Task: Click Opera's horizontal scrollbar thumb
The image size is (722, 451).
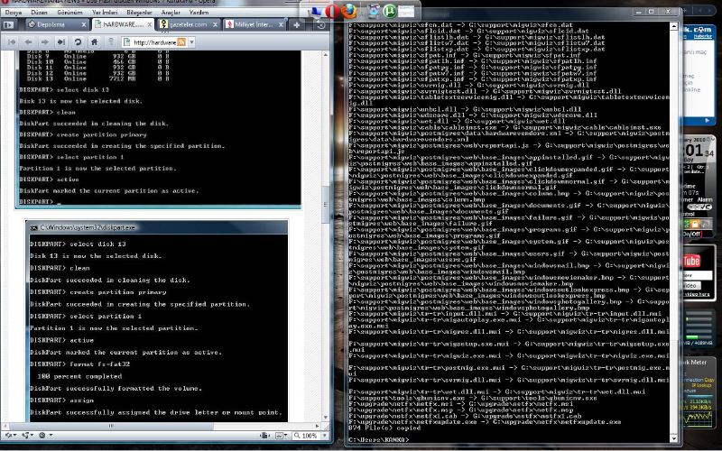Action: pyautogui.click(x=110, y=426)
